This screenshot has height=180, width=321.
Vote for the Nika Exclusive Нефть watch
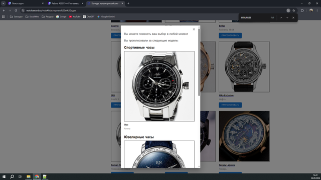tap(230, 105)
